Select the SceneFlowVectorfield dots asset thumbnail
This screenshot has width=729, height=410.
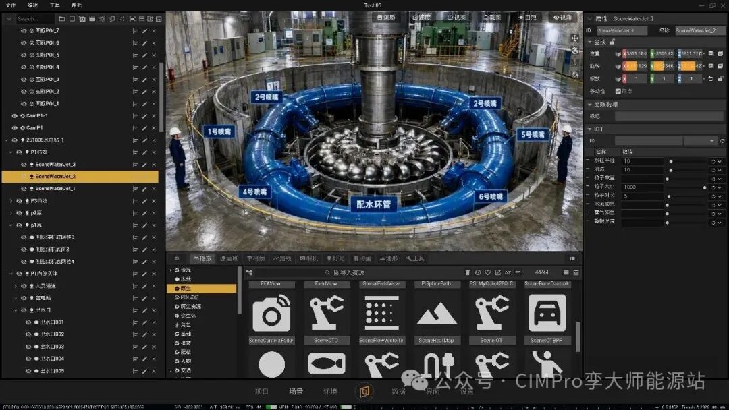pyautogui.click(x=381, y=314)
